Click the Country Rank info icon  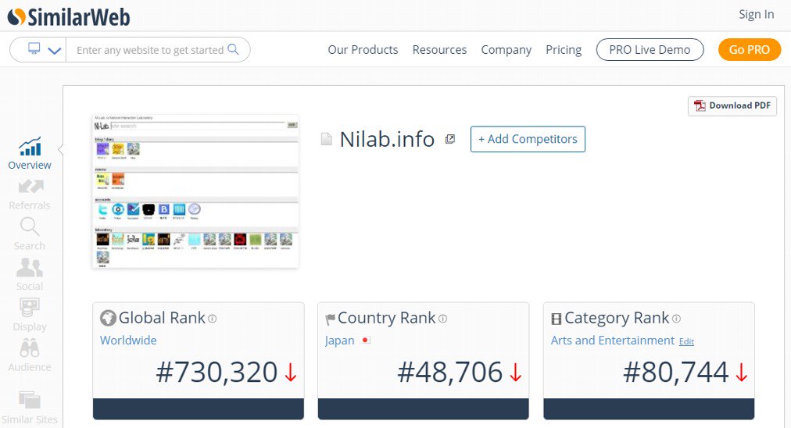(x=443, y=319)
